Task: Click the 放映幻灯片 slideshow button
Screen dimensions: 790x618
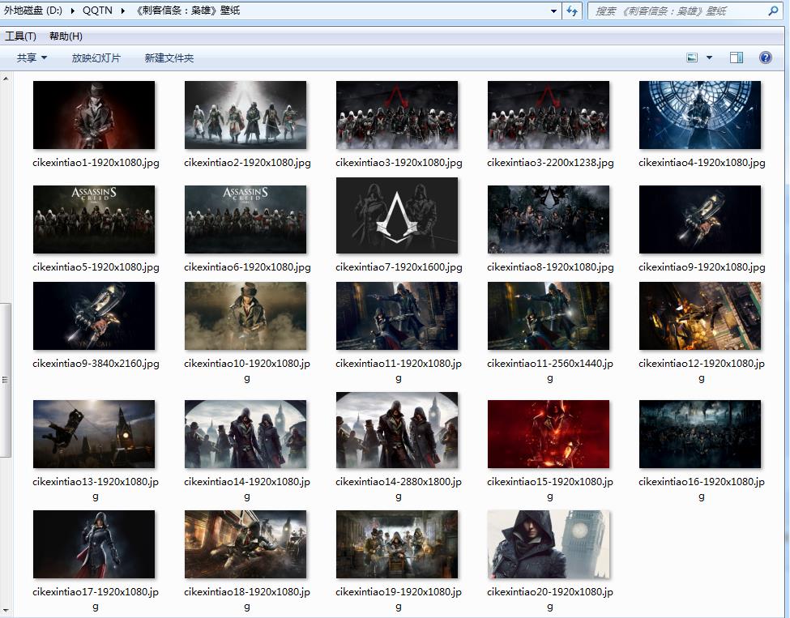Action: click(96, 58)
